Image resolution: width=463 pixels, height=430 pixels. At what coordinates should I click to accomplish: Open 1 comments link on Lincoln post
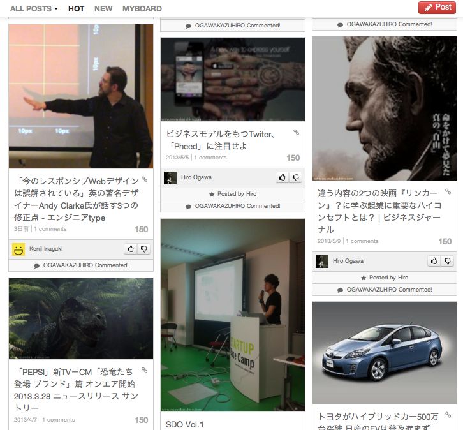click(x=362, y=241)
